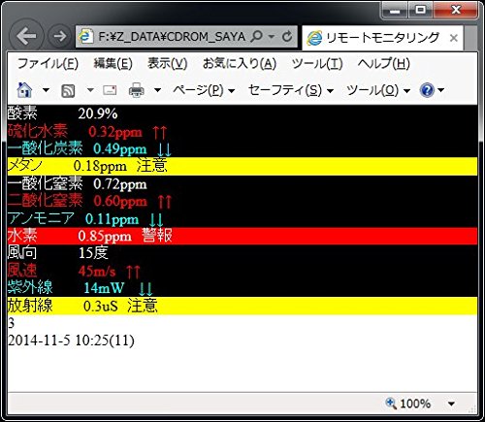485x422 pixels.
Task: Click the Refresh icon in address bar
Action: click(287, 37)
